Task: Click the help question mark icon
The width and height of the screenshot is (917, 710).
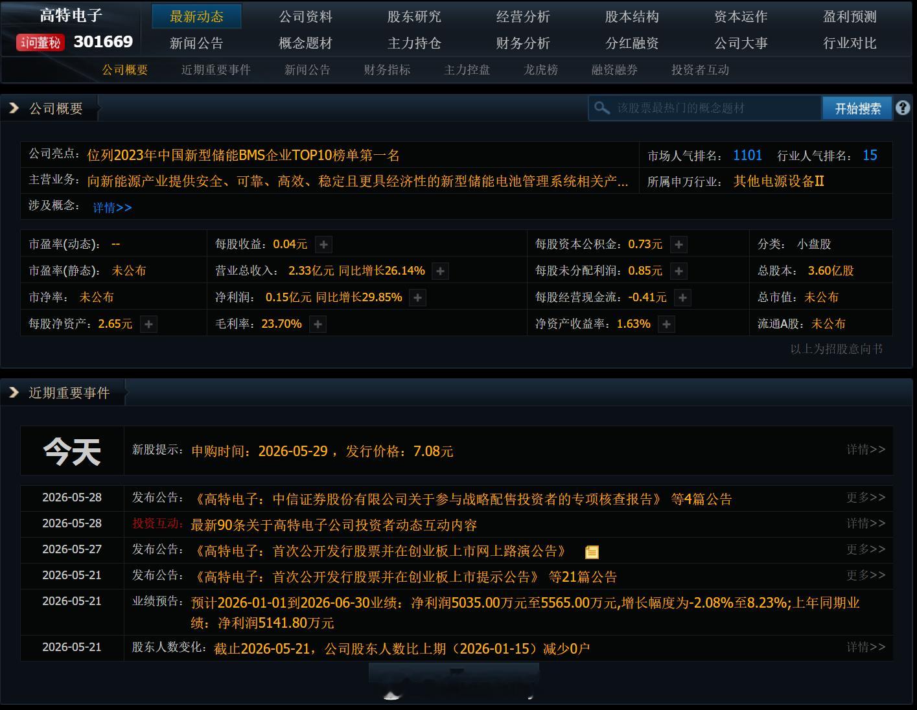Action: (x=903, y=108)
